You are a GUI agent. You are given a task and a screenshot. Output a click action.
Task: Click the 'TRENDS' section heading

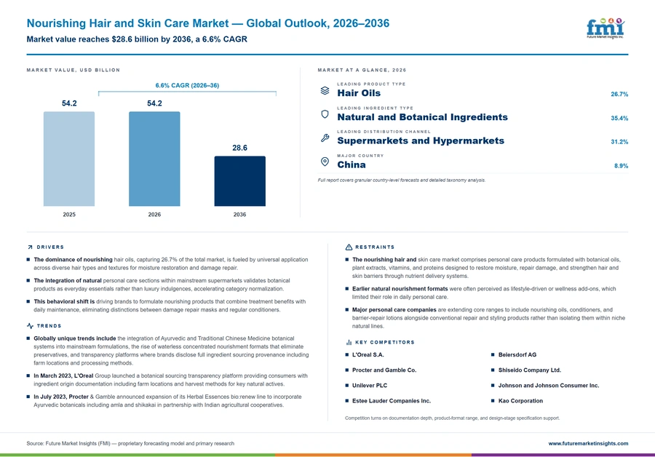tap(49, 326)
